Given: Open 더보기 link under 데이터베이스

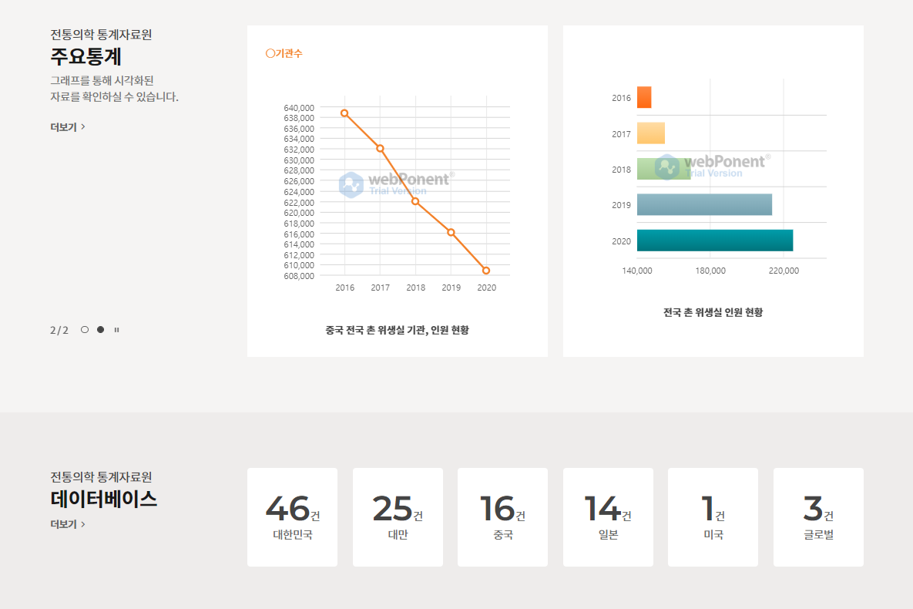Looking at the screenshot, I should pyautogui.click(x=68, y=524).
